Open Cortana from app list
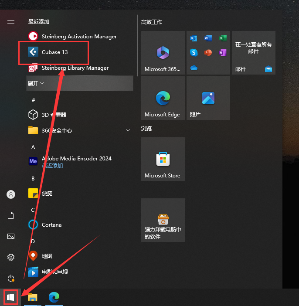Screen dimensions: 299x306 (51, 225)
